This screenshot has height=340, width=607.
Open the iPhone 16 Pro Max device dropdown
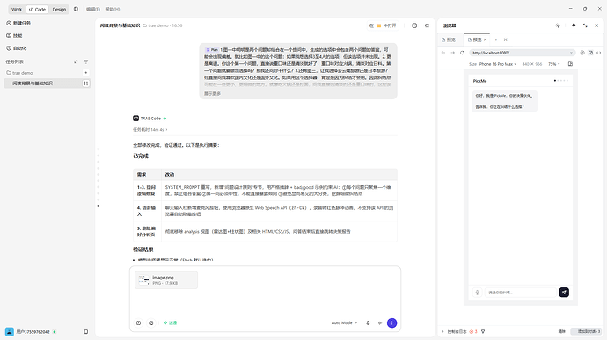pos(497,64)
